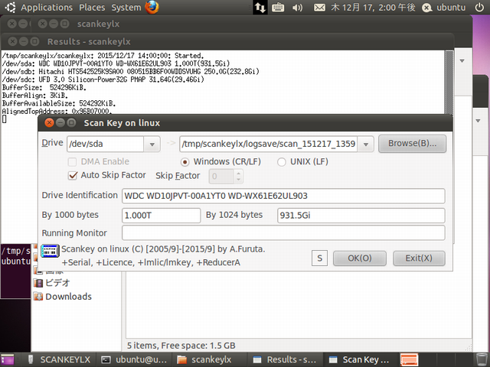The width and height of the screenshot is (490, 367).
Task: Open the Downloads folder in sidebar
Action: [63, 297]
